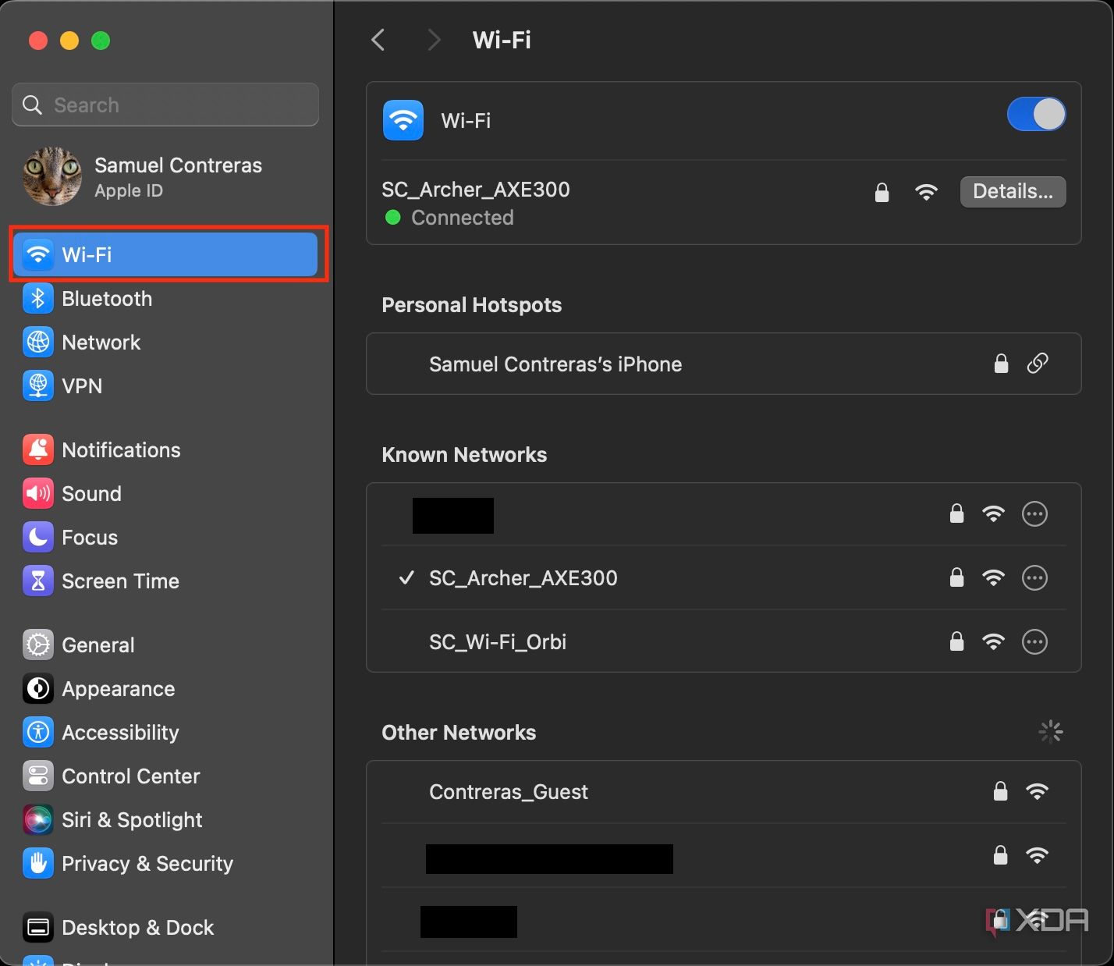Image resolution: width=1114 pixels, height=966 pixels.
Task: Open Network settings from the sidebar
Action: click(x=101, y=342)
